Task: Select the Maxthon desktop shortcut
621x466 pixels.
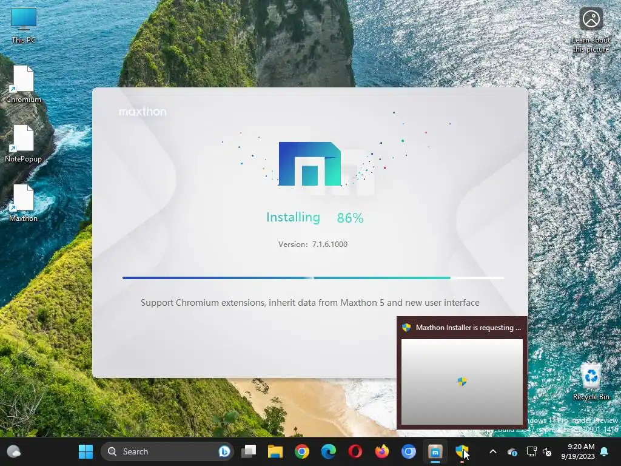Action: [24, 203]
